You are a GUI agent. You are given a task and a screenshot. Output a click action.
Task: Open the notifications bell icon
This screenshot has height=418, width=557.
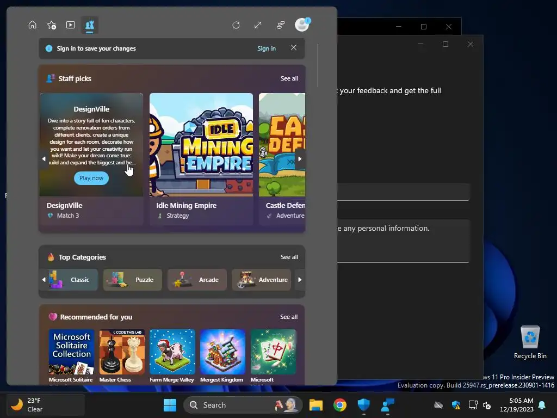coord(542,405)
